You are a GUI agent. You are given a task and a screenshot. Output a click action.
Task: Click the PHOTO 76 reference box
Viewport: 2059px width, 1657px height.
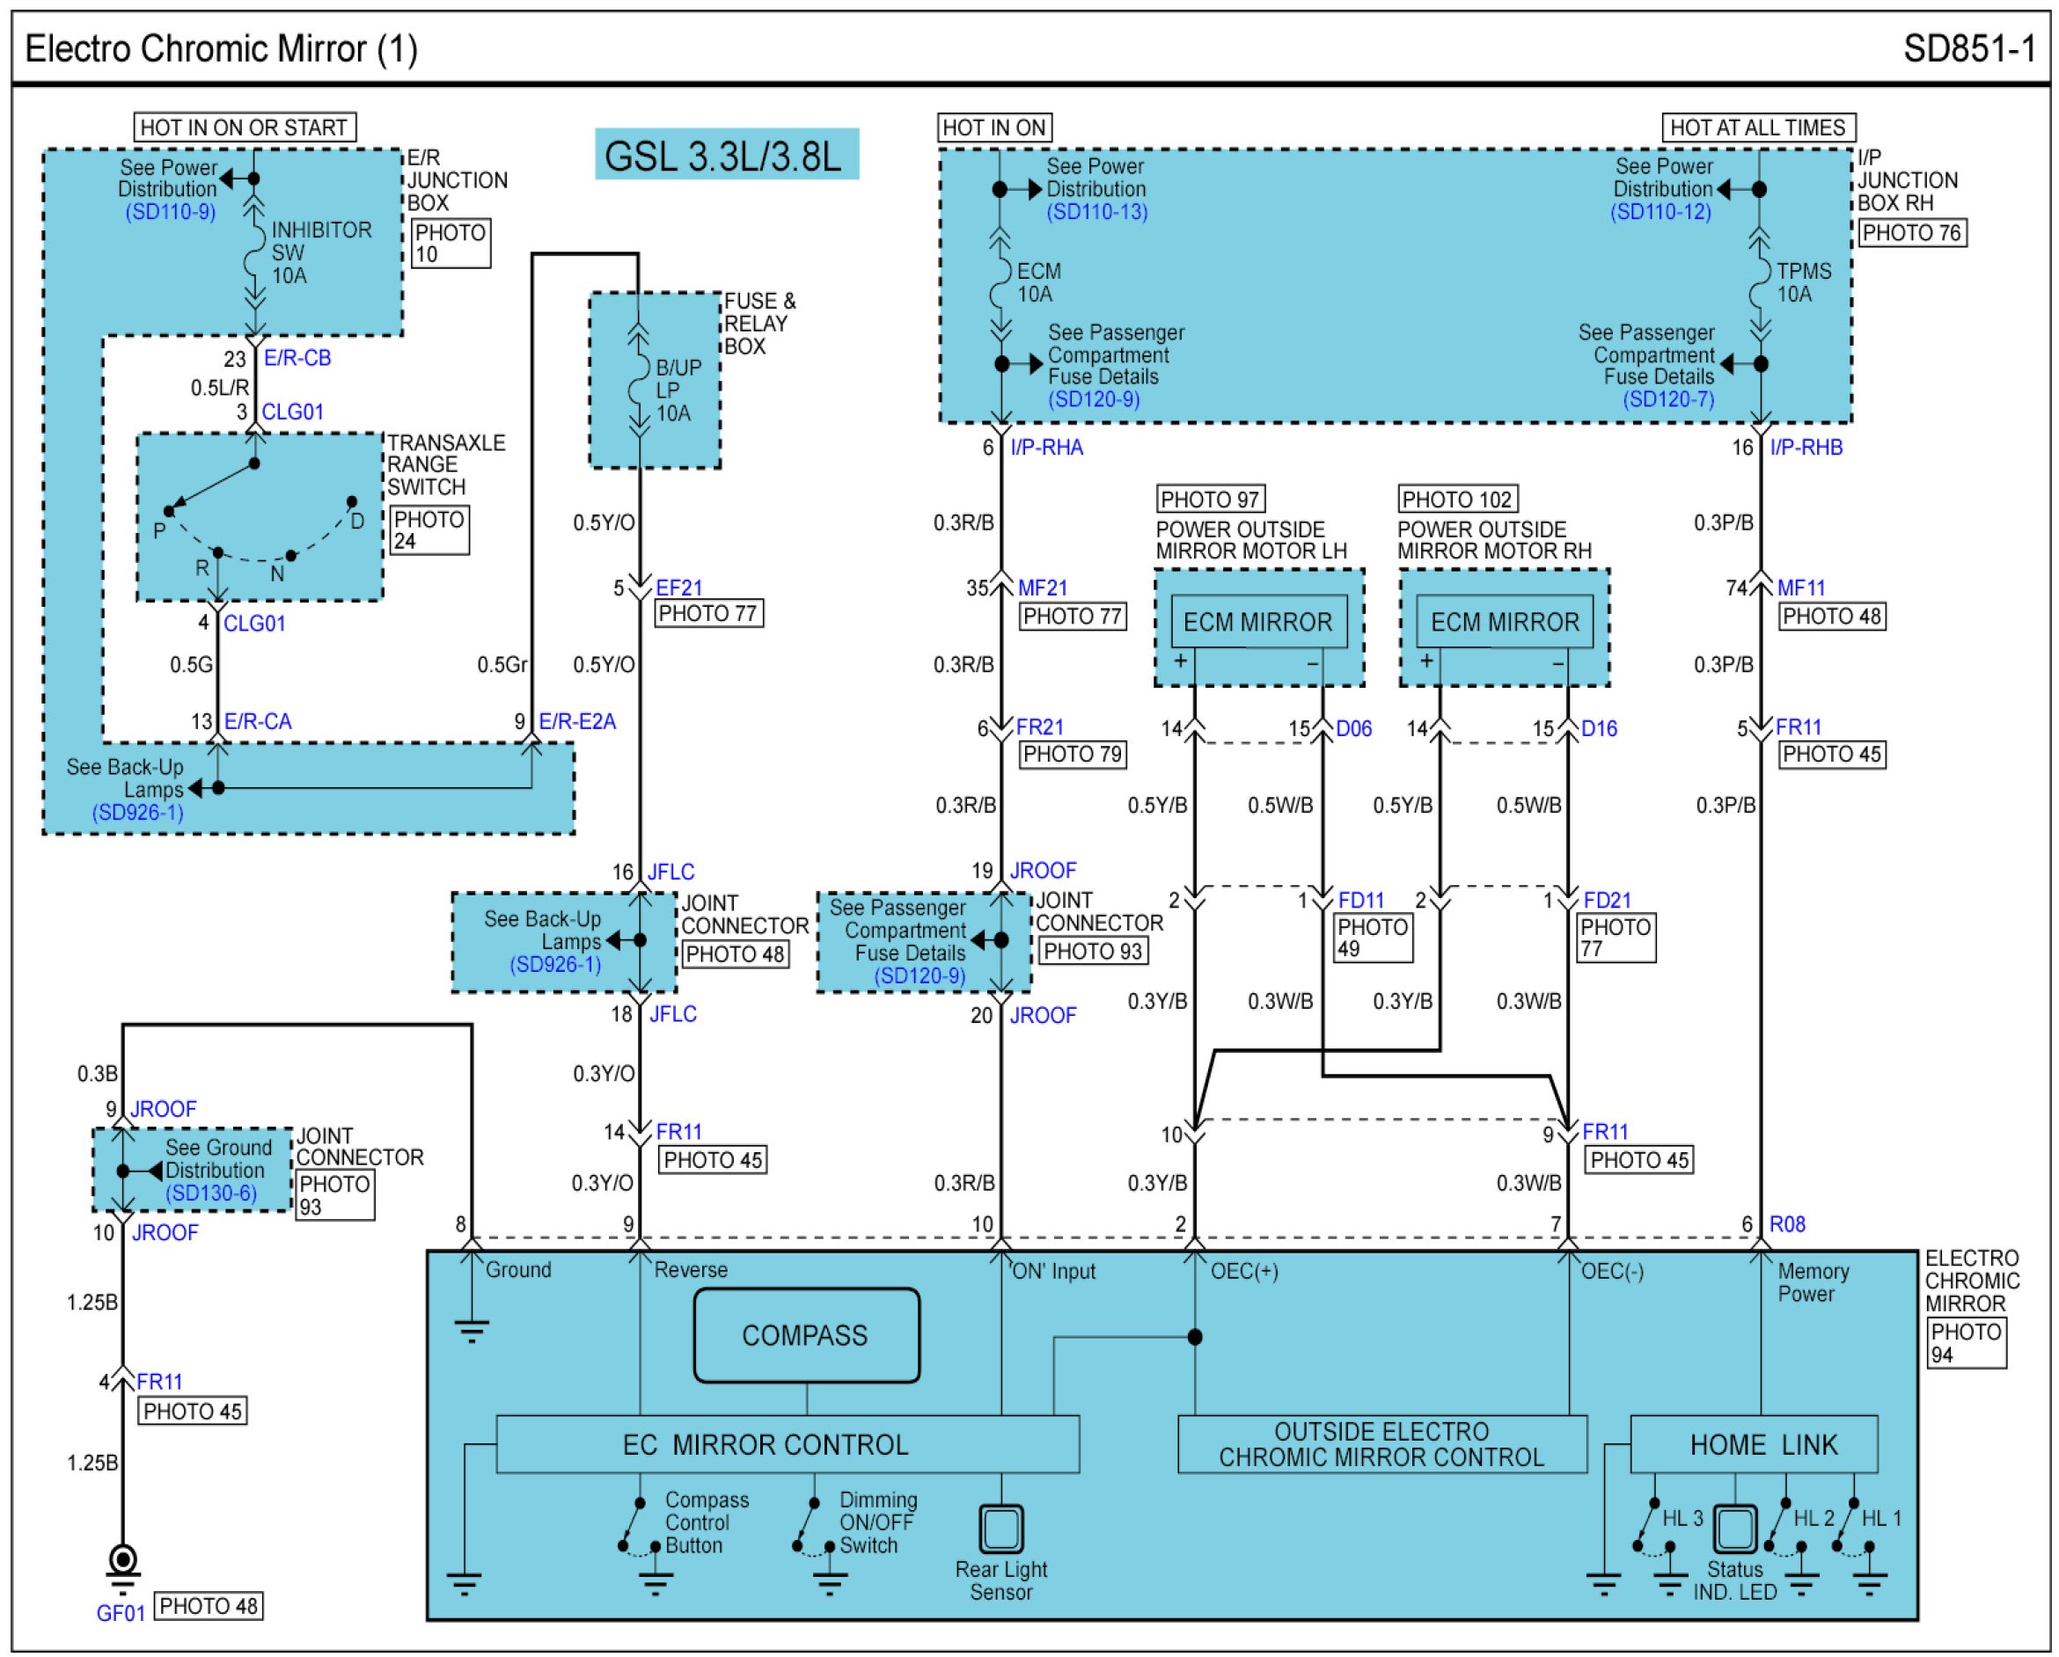coord(1912,233)
